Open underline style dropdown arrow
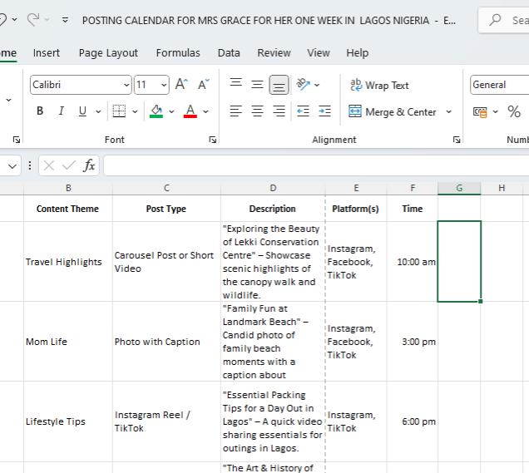 coord(98,111)
